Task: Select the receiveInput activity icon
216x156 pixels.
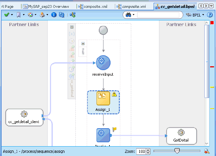Action: coord(103,63)
